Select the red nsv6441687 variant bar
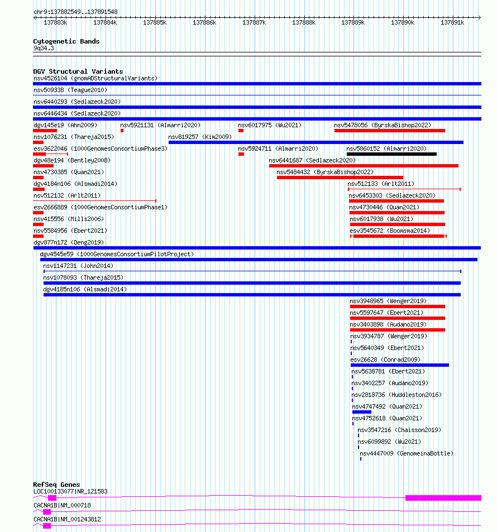This screenshot has width=497, height=532. tap(364, 166)
